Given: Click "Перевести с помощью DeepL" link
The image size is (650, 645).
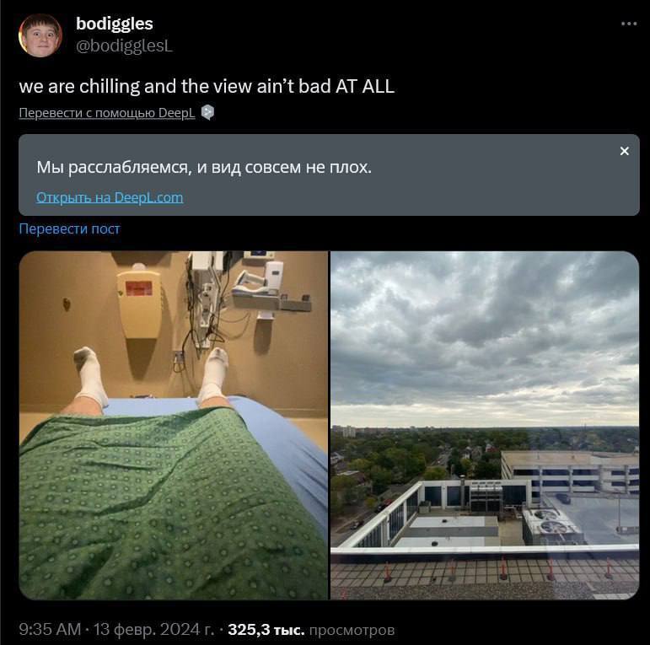Looking at the screenshot, I should (x=107, y=113).
